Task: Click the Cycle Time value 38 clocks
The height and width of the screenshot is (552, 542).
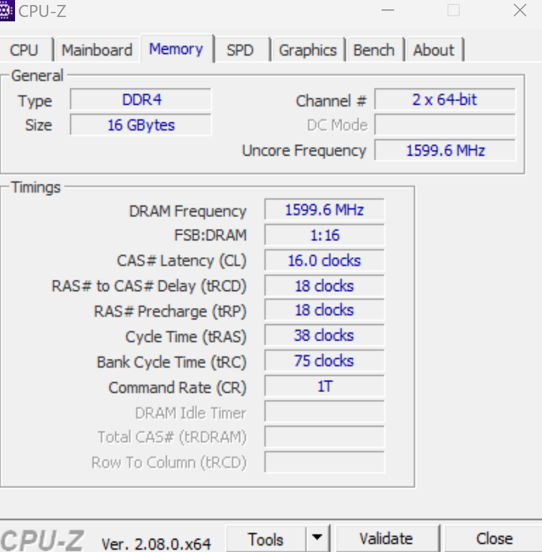Action: point(325,336)
